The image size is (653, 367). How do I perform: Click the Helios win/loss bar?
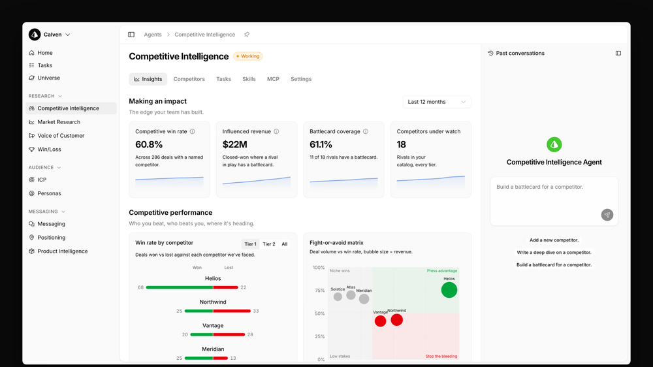192,287
